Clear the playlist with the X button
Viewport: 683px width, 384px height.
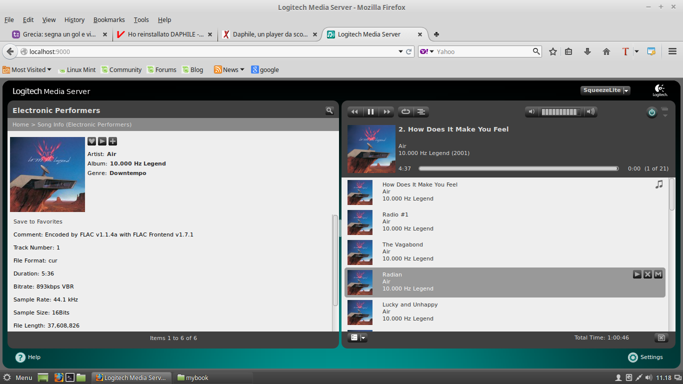click(661, 338)
